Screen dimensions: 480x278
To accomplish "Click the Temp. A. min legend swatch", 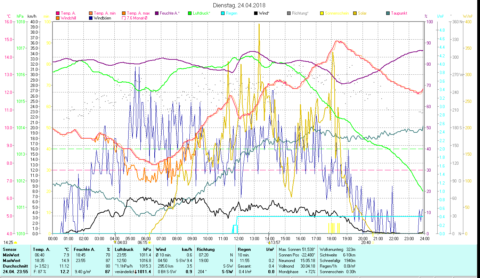I will (x=91, y=14).
